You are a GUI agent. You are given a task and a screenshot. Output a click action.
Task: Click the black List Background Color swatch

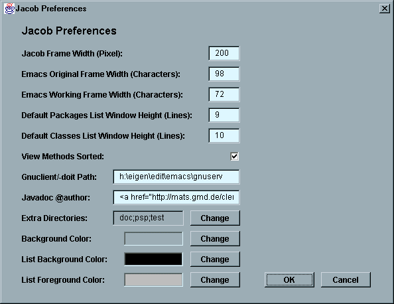pos(153,260)
